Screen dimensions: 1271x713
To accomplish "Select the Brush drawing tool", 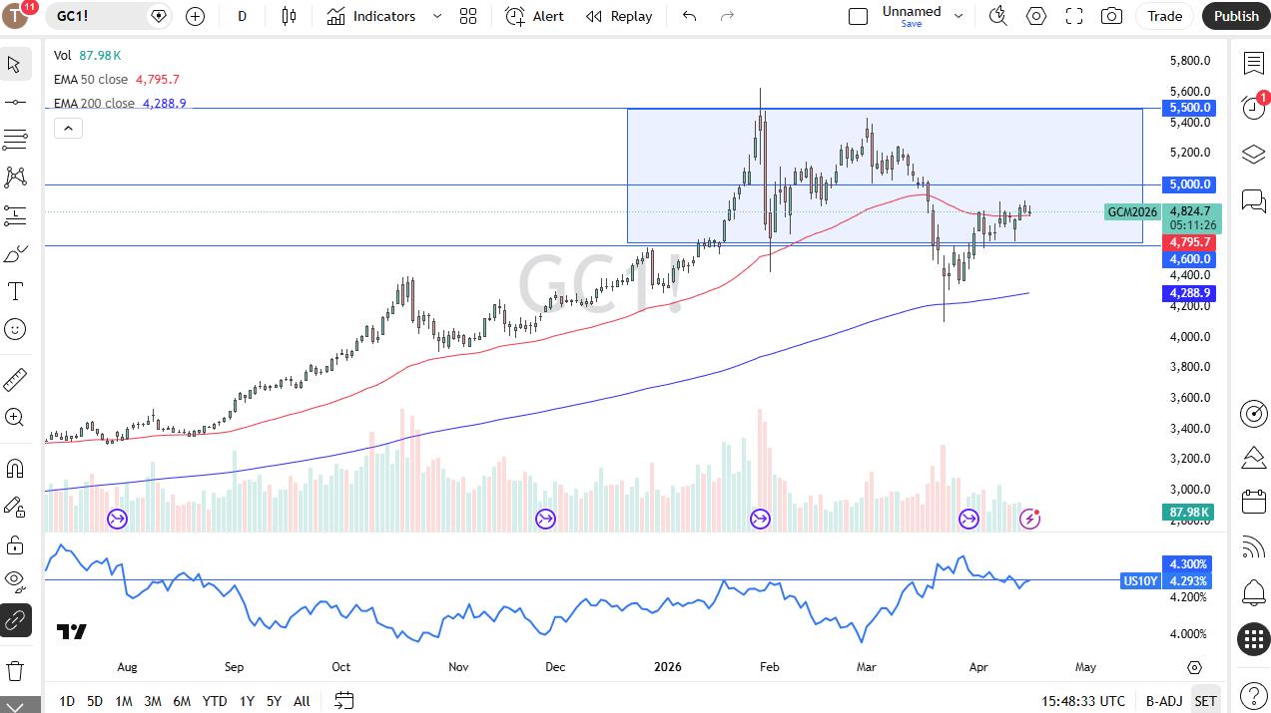I will pos(15,253).
